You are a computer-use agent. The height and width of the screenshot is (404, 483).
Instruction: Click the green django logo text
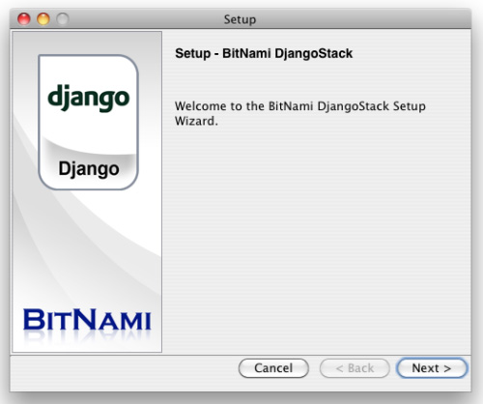(x=89, y=98)
